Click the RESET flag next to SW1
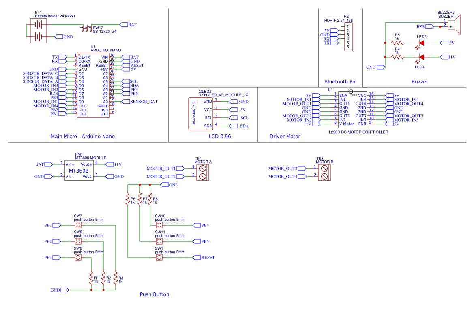474x335 pixels. [204, 258]
